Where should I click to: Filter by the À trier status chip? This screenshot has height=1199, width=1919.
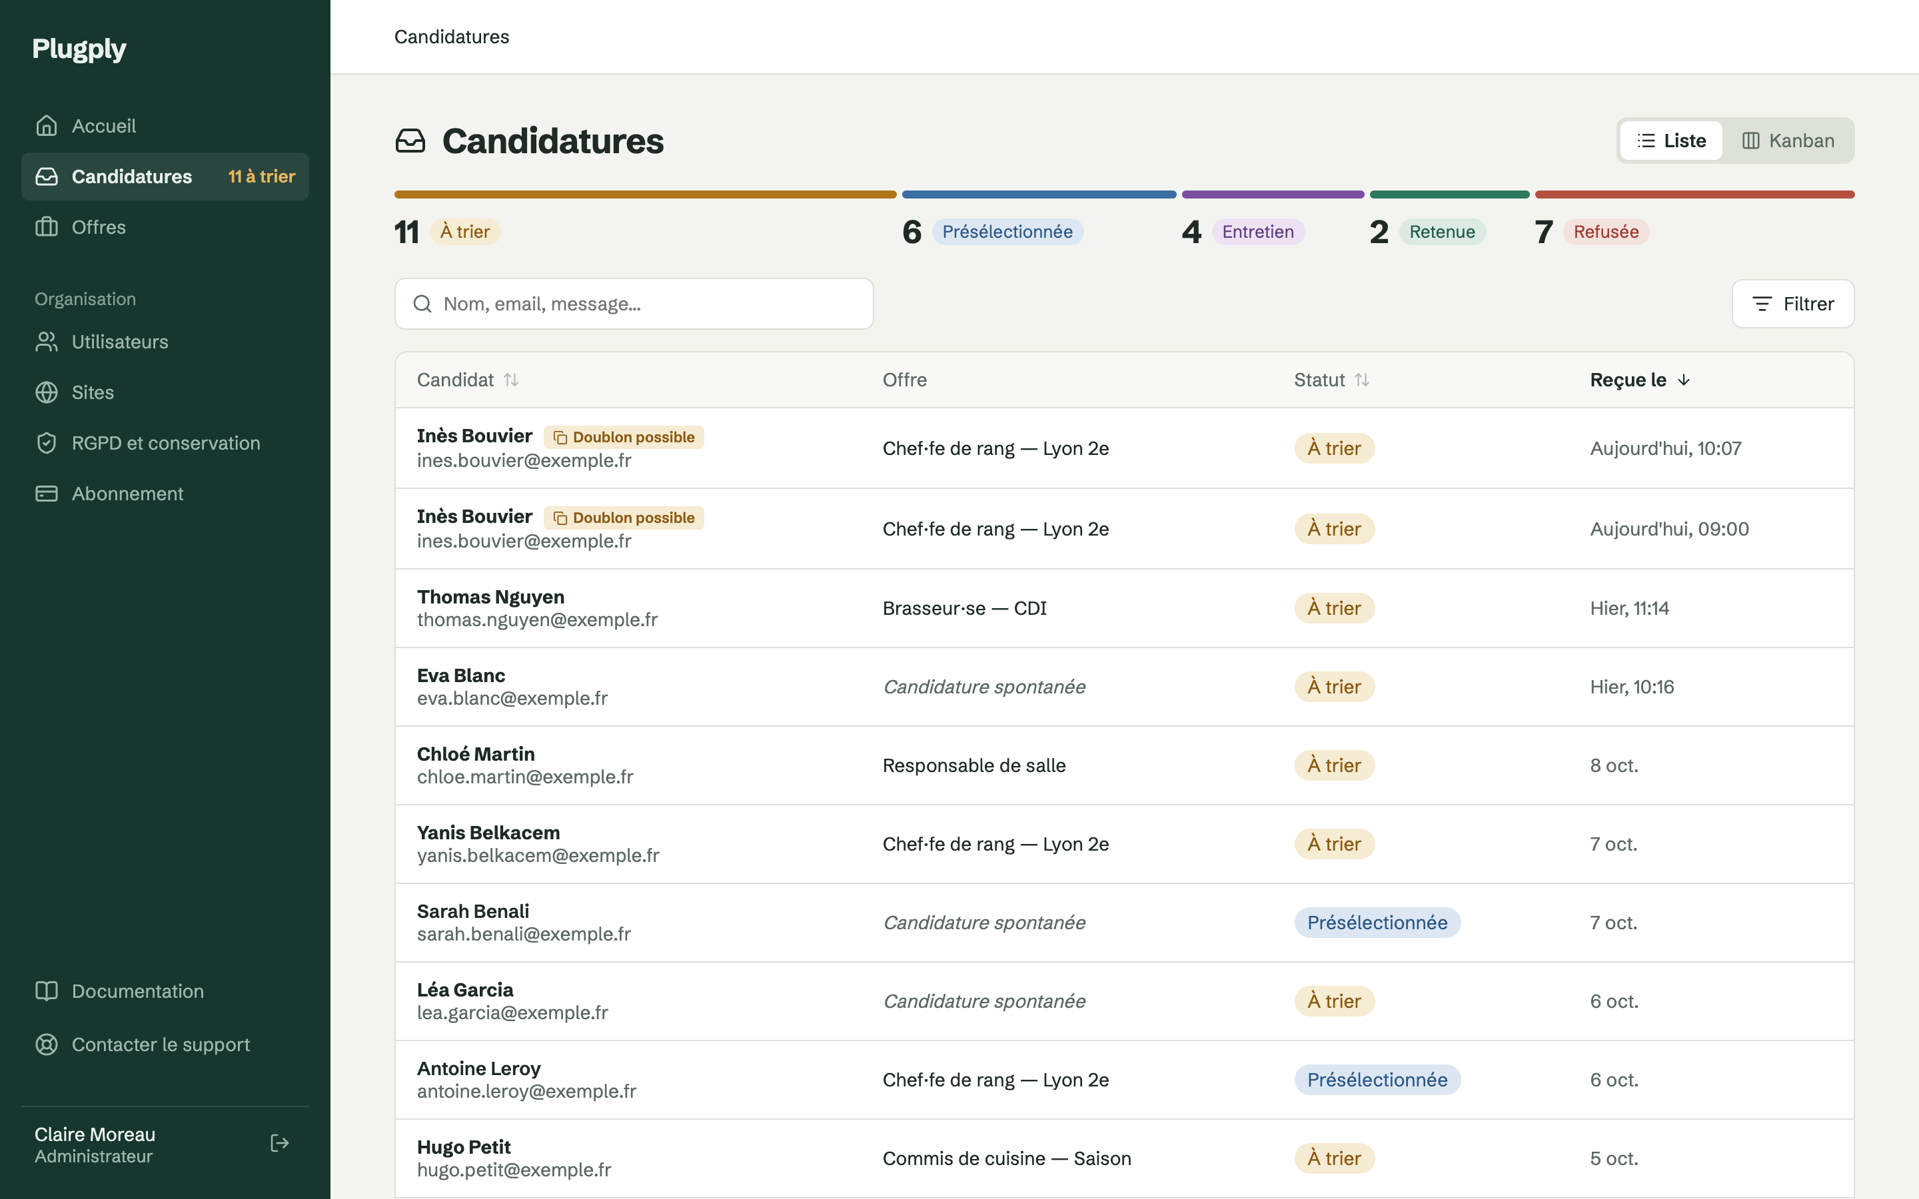[466, 232]
